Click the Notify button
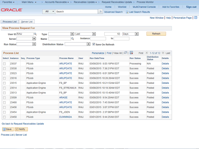The height and width of the screenshot is (149, 199). pyautogui.click(x=21, y=129)
